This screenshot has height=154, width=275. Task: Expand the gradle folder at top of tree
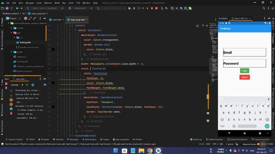(12, 28)
